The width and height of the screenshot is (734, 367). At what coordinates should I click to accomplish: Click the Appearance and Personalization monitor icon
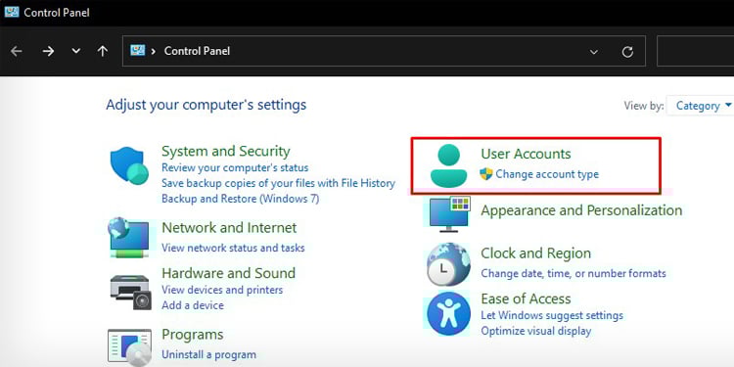449,215
